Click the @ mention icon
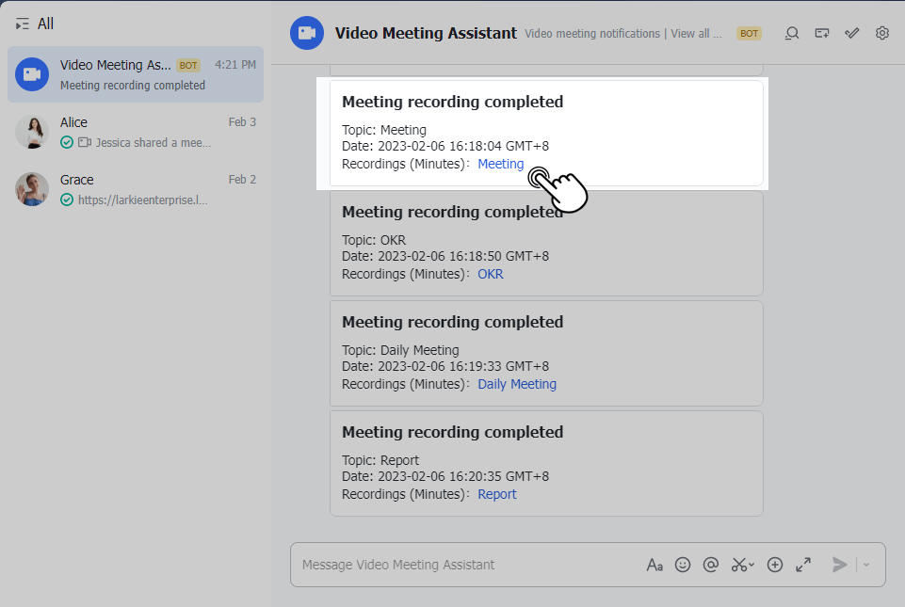 tap(711, 565)
